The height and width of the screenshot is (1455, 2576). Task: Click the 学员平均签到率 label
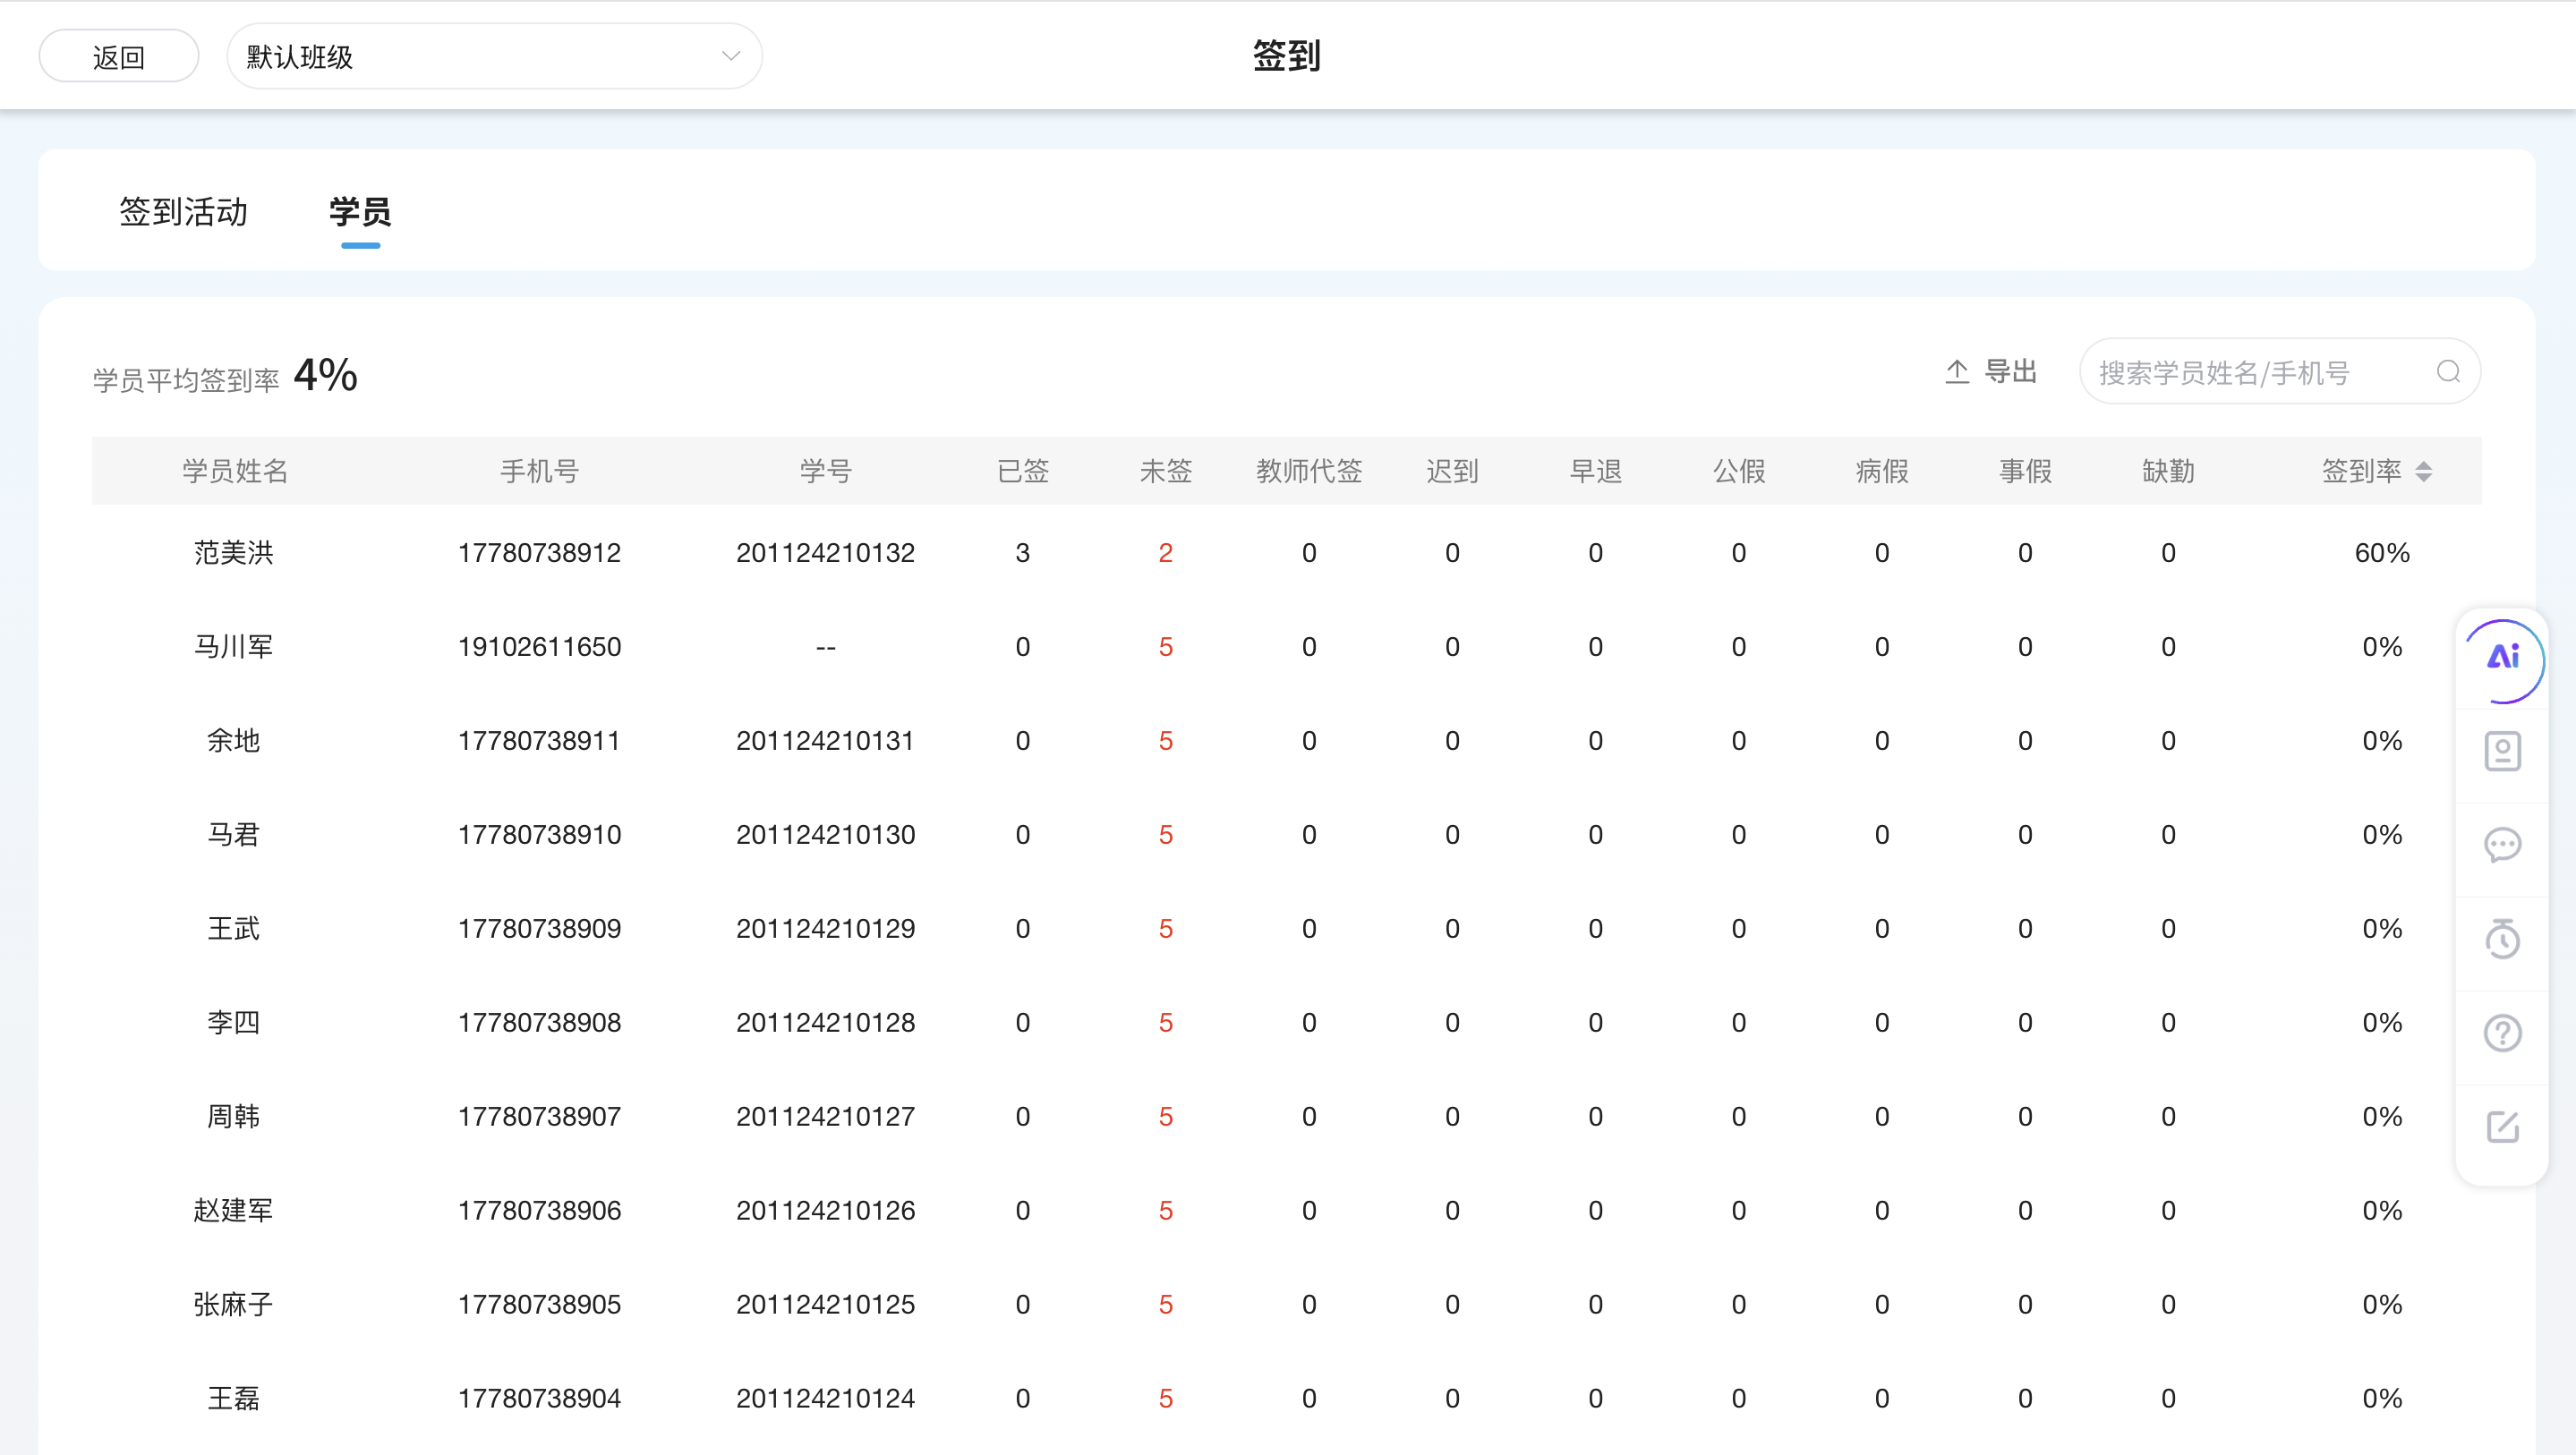pos(187,380)
